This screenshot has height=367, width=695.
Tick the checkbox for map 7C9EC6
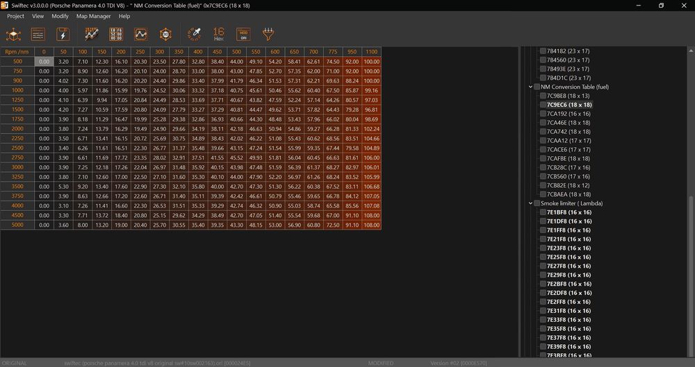pos(543,105)
